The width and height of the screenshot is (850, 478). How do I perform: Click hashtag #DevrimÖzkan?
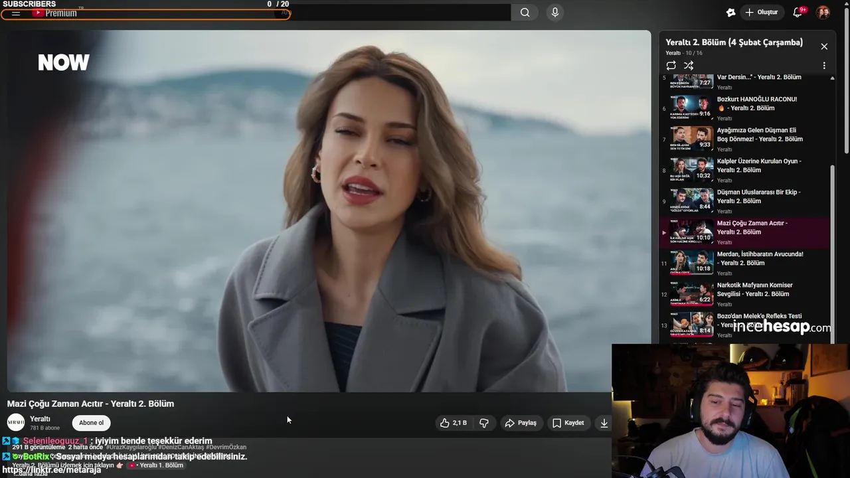pos(226,447)
